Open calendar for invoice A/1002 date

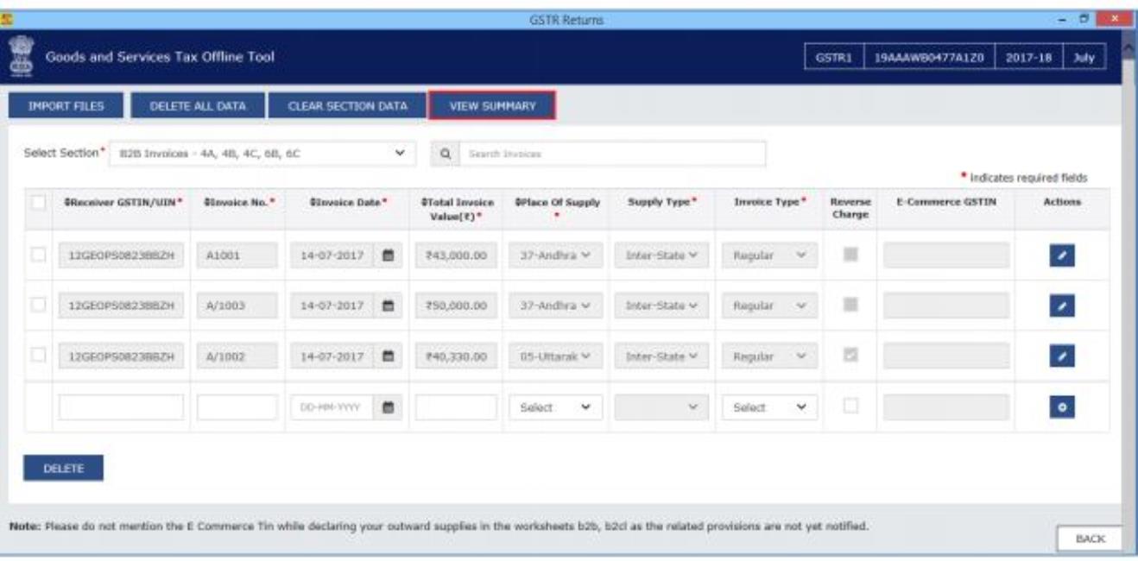point(388,356)
